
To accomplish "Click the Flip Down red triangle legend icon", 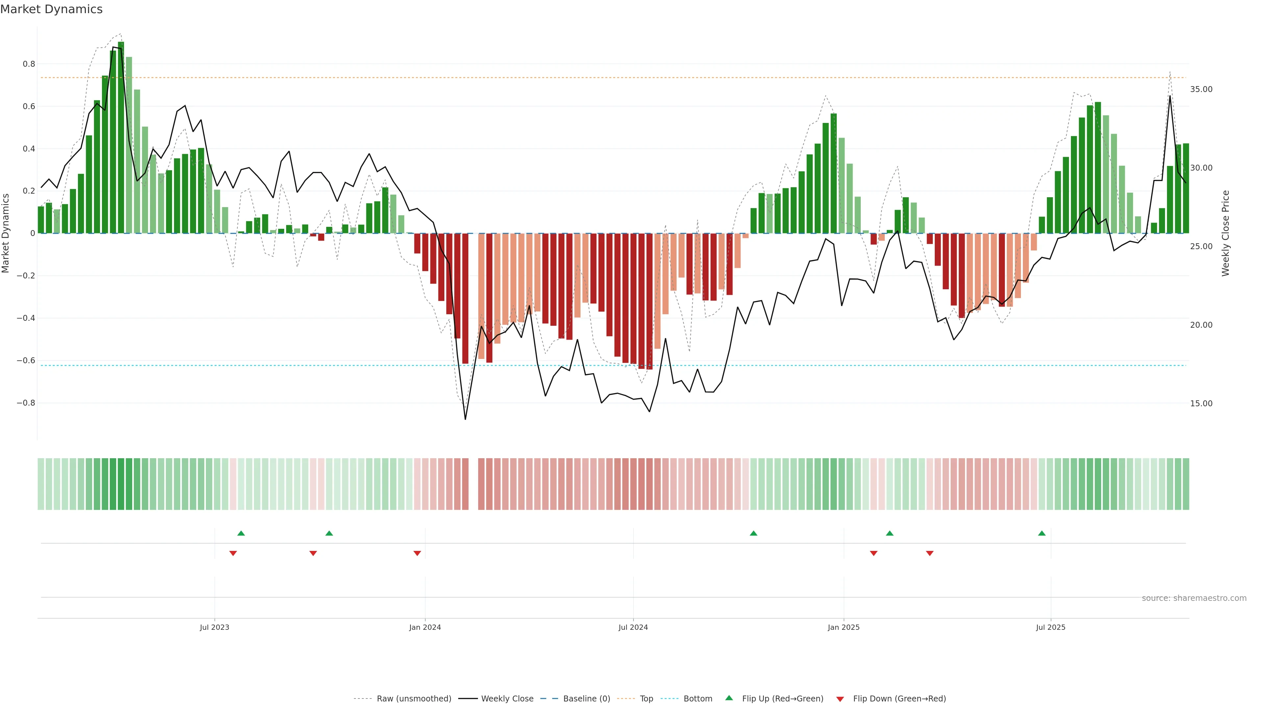I will pos(840,699).
